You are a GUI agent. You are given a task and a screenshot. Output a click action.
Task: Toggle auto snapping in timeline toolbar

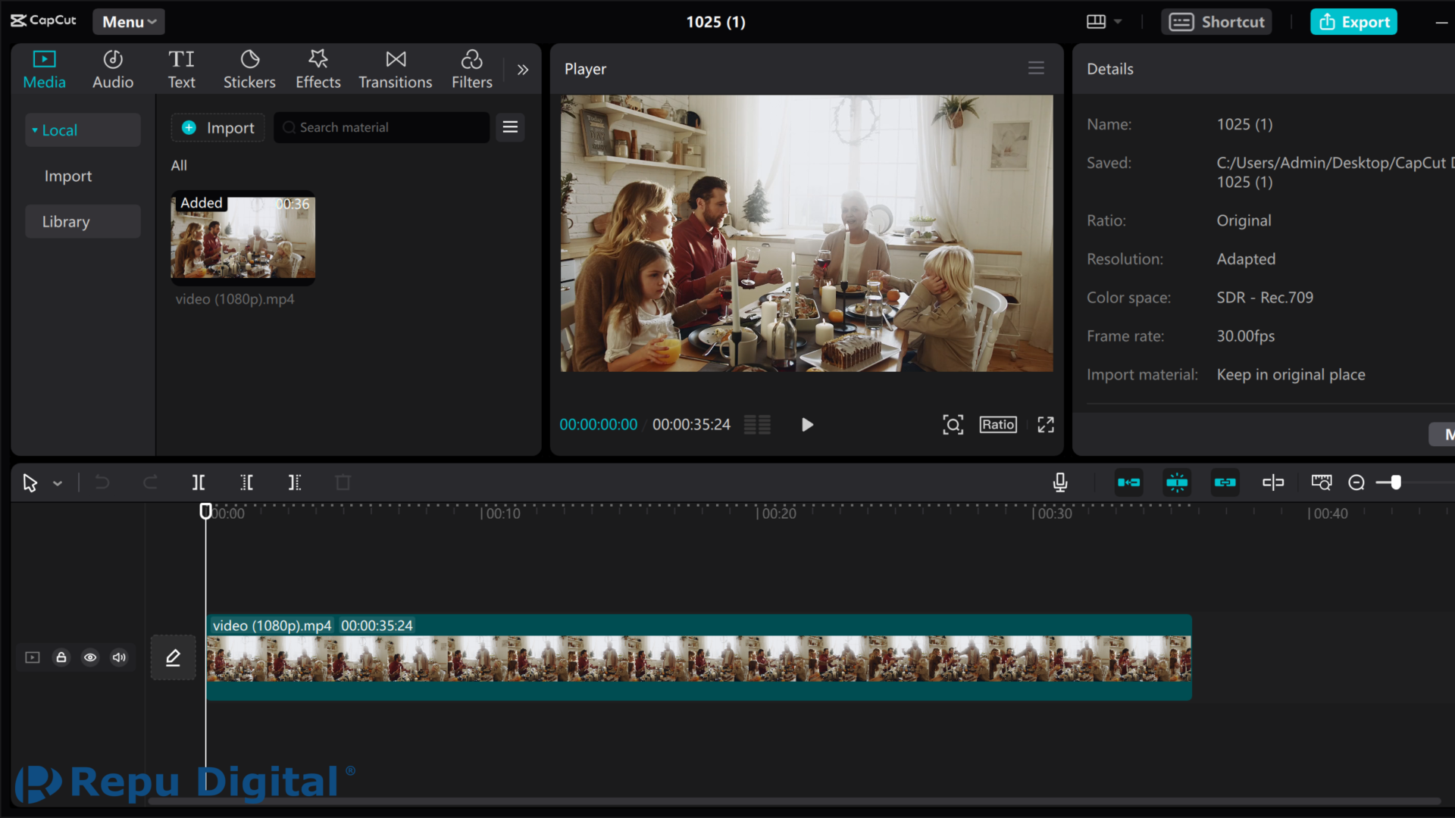[x=1177, y=482]
